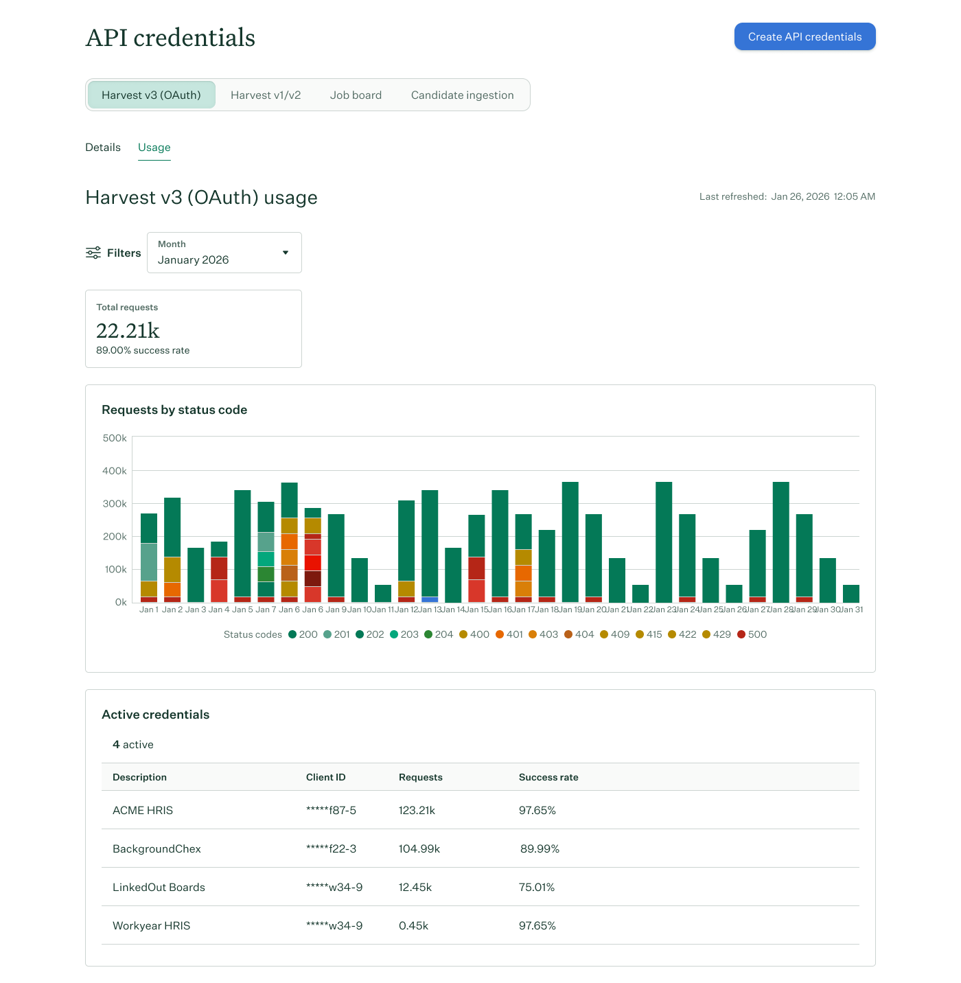Open the Job board tab
The image size is (961, 983).
point(356,95)
